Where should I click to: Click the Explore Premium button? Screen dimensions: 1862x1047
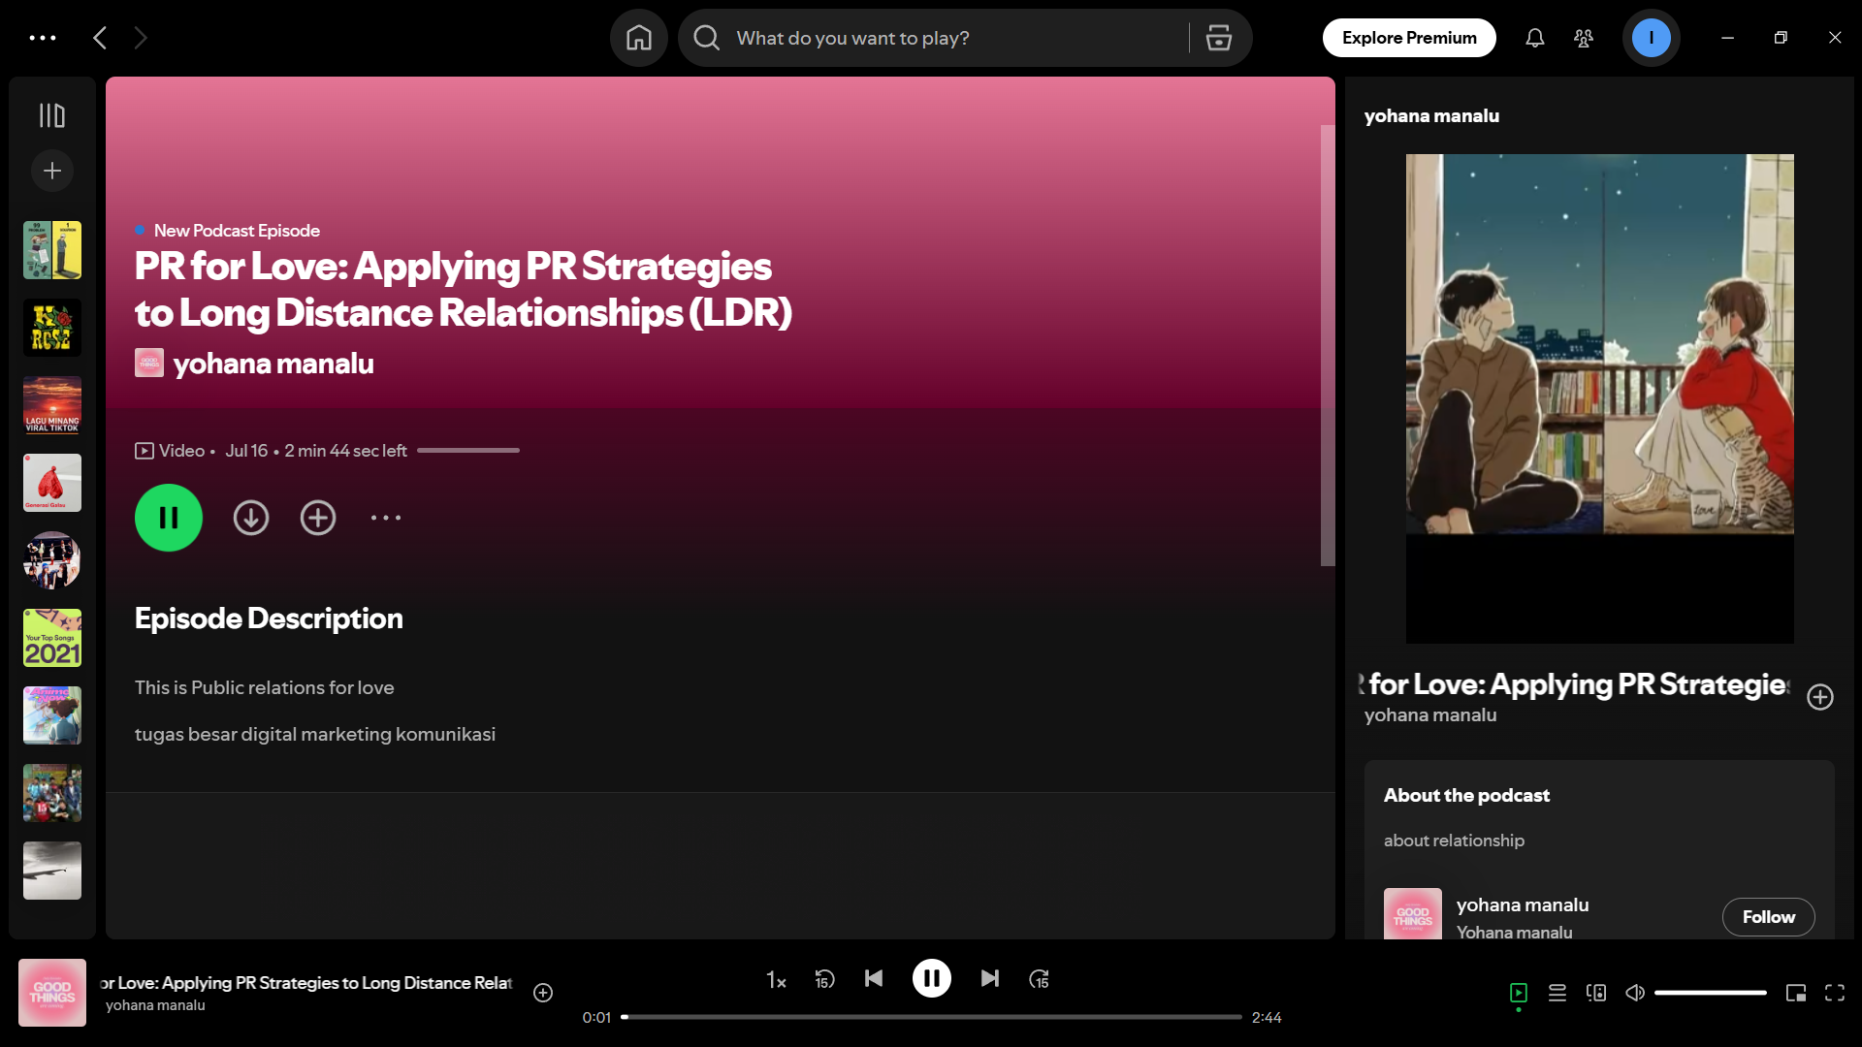(1409, 38)
